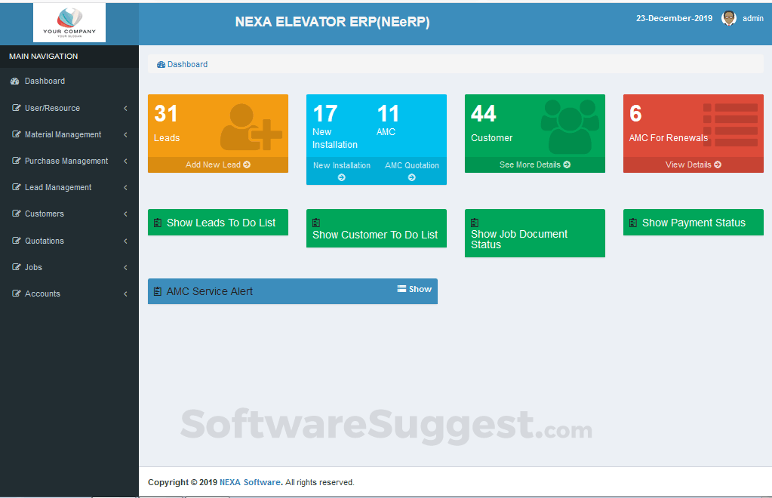This screenshot has width=772, height=498.
Task: Show the Leads To Do List
Action: tap(217, 222)
